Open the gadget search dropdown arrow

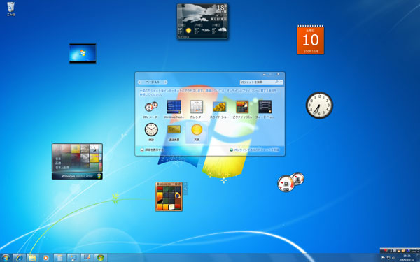pos(281,82)
